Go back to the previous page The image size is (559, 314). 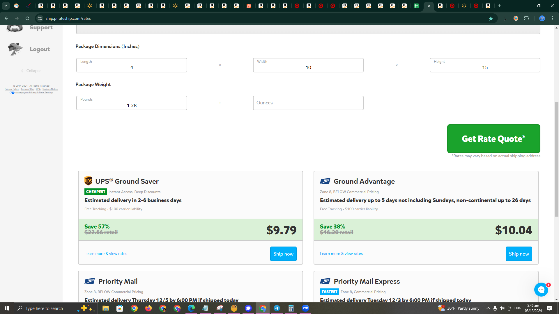coord(6,18)
